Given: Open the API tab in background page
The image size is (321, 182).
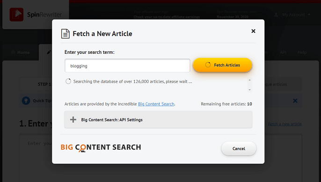Looking at the screenshot, I should [x=283, y=52].
